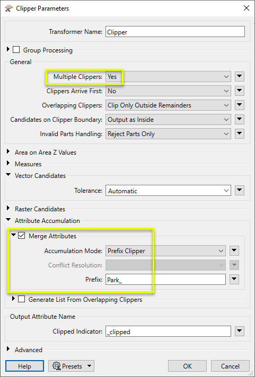This screenshot has height=377, width=255.
Task: Open the Multiple Clippers dropdown
Action: click(x=168, y=76)
